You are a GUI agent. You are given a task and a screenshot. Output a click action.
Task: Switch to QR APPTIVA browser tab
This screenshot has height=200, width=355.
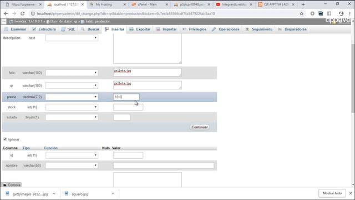point(276,4)
